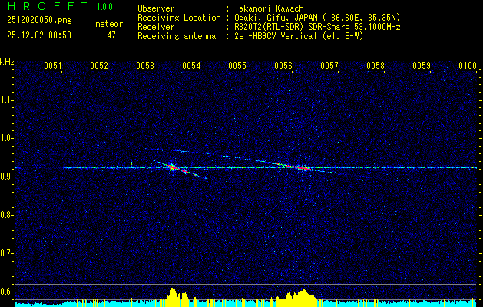Viewport: 483px width, 307px height.
Task: Click the 0055 time marker
Action: coord(237,66)
